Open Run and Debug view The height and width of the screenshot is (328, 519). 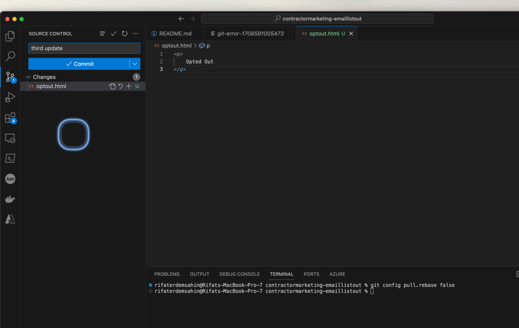coord(10,97)
